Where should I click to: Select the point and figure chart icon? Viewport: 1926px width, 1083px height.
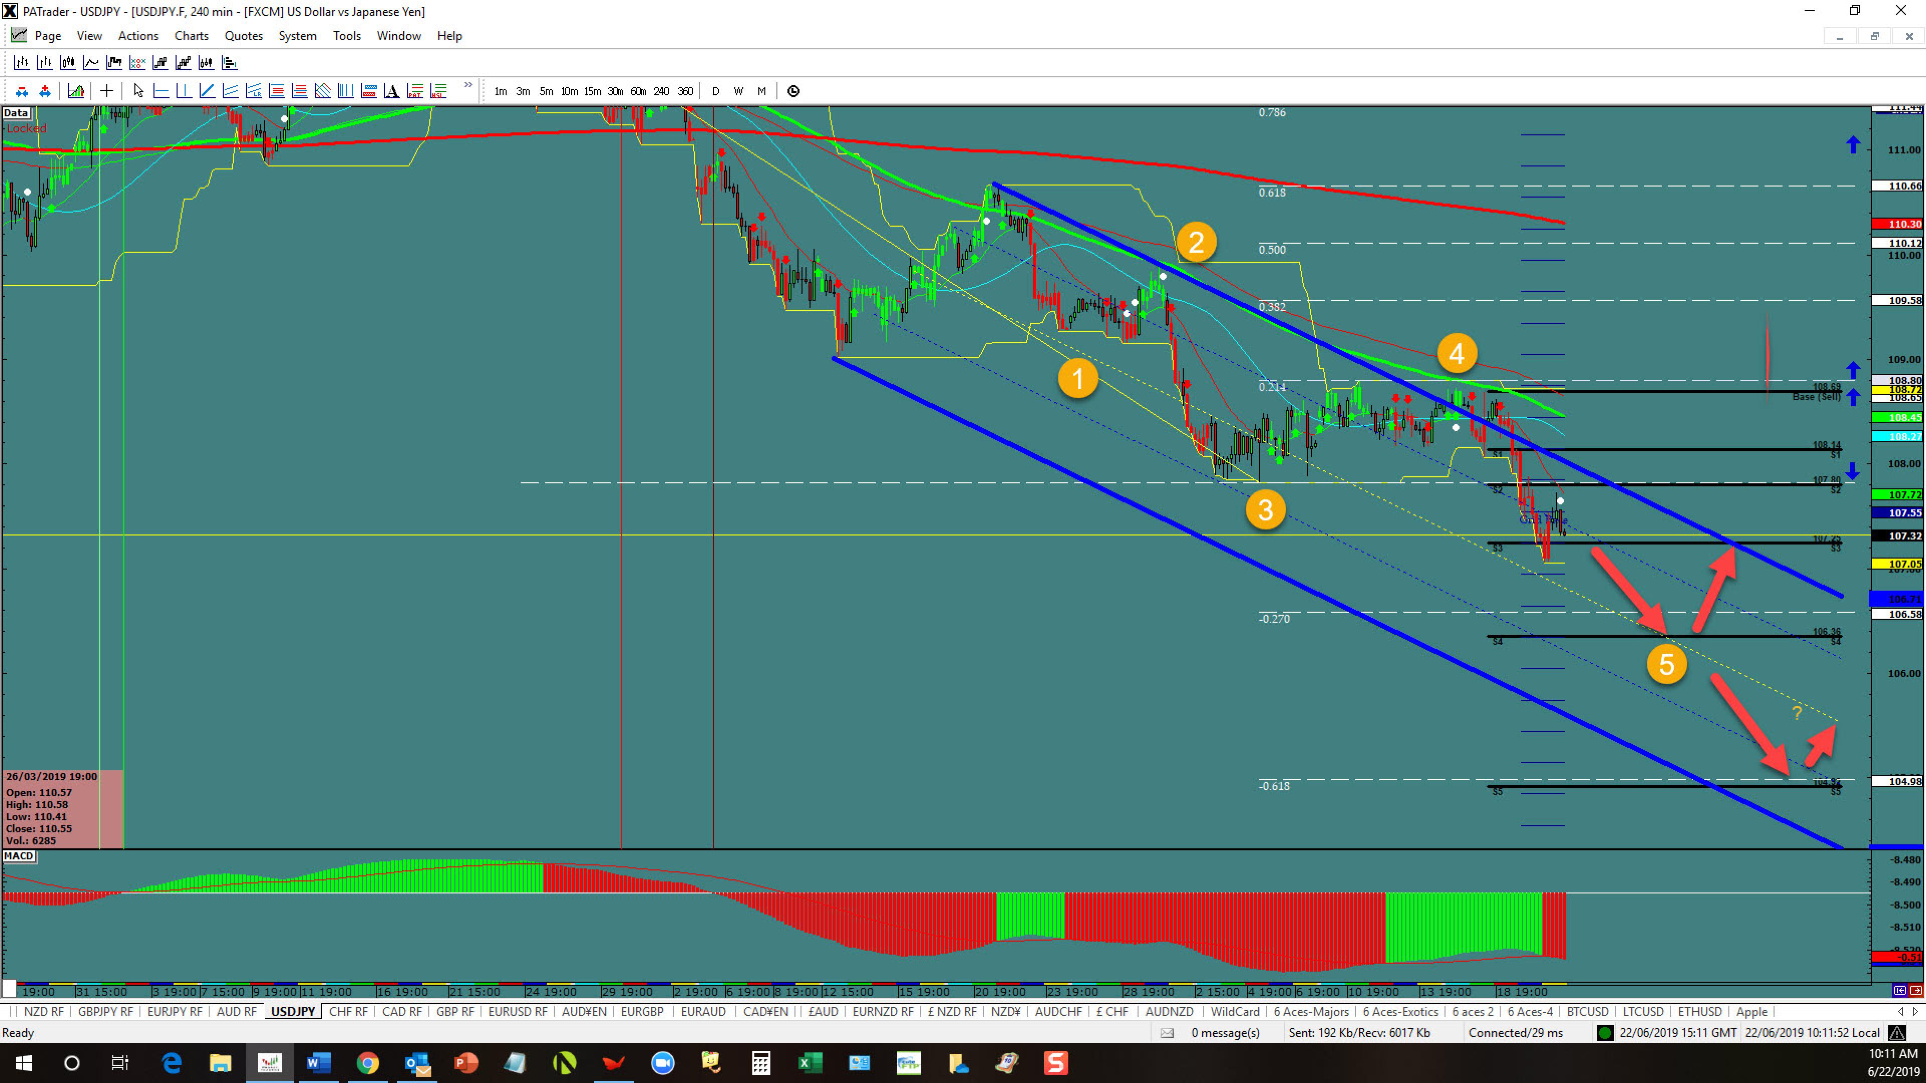pyautogui.click(x=137, y=63)
